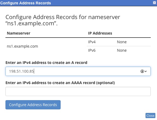Place cursor in the 198.51.100.85 IPv4 field
The image size is (157, 120).
tap(78, 71)
